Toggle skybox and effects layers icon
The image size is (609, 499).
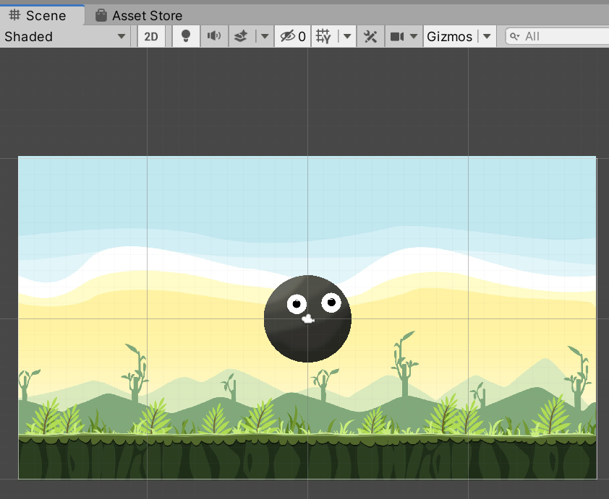[242, 36]
